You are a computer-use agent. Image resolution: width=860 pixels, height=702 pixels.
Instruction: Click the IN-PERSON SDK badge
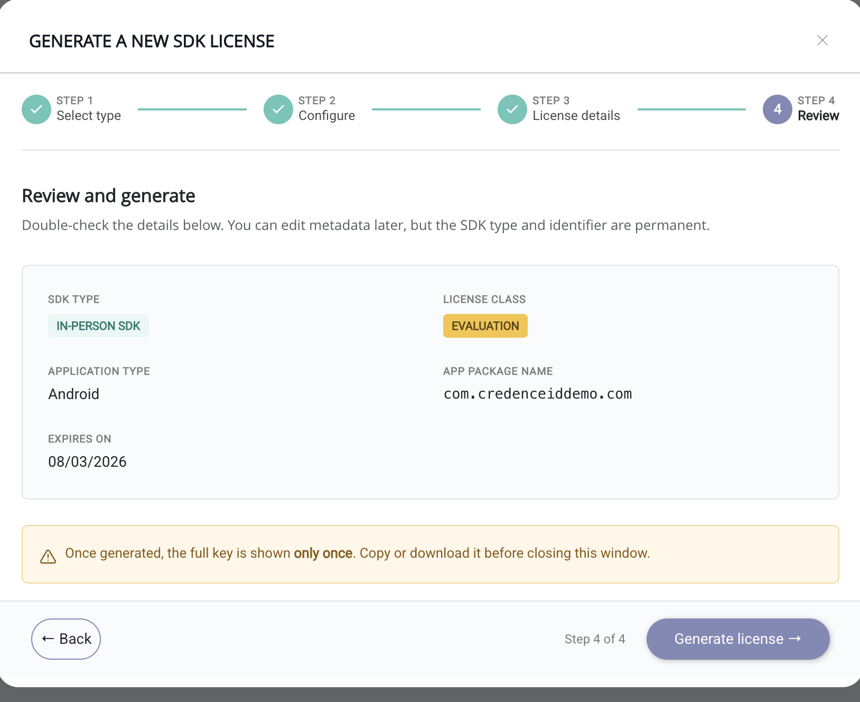[98, 326]
